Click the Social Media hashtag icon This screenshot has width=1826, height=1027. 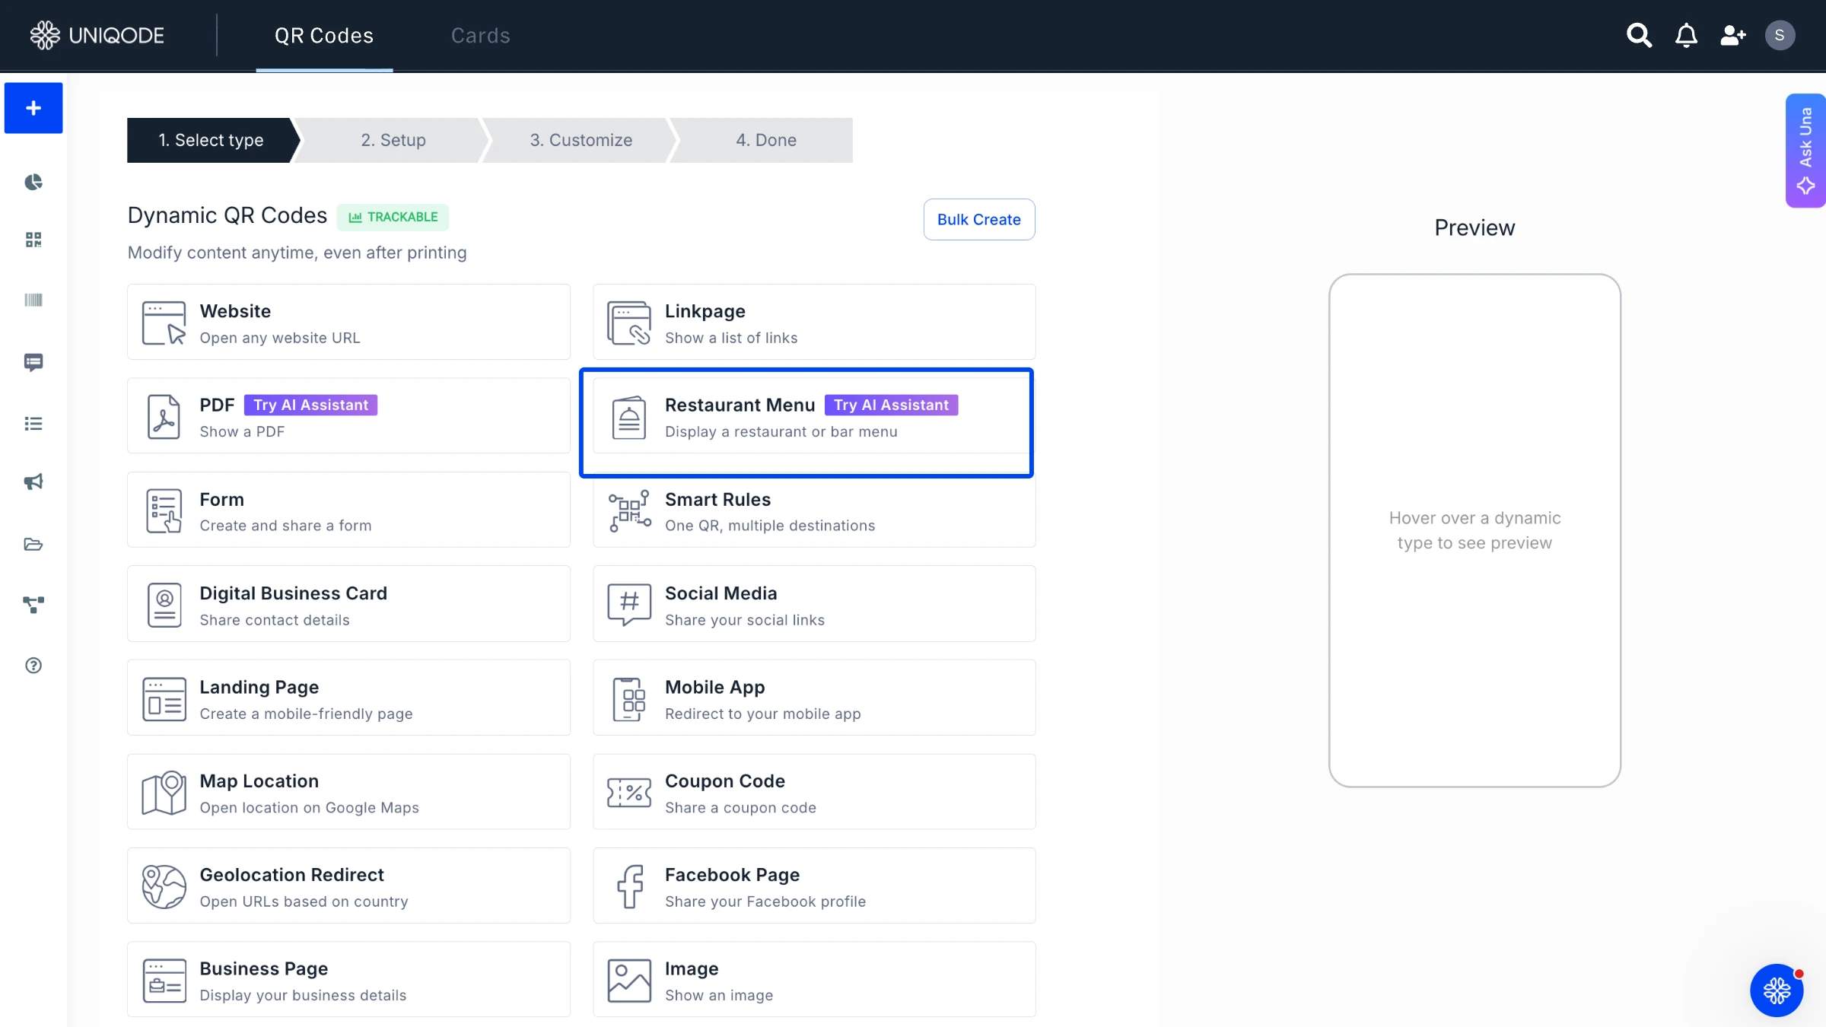click(629, 605)
